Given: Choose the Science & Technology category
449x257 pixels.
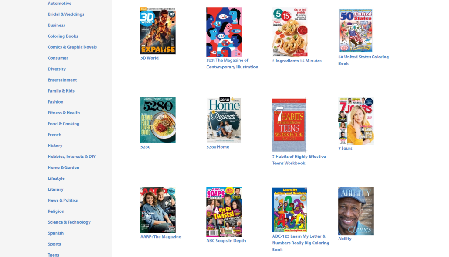Looking at the screenshot, I should 69,222.
